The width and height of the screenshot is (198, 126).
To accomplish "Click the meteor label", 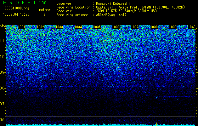I will pyautogui.click(x=45, y=10).
